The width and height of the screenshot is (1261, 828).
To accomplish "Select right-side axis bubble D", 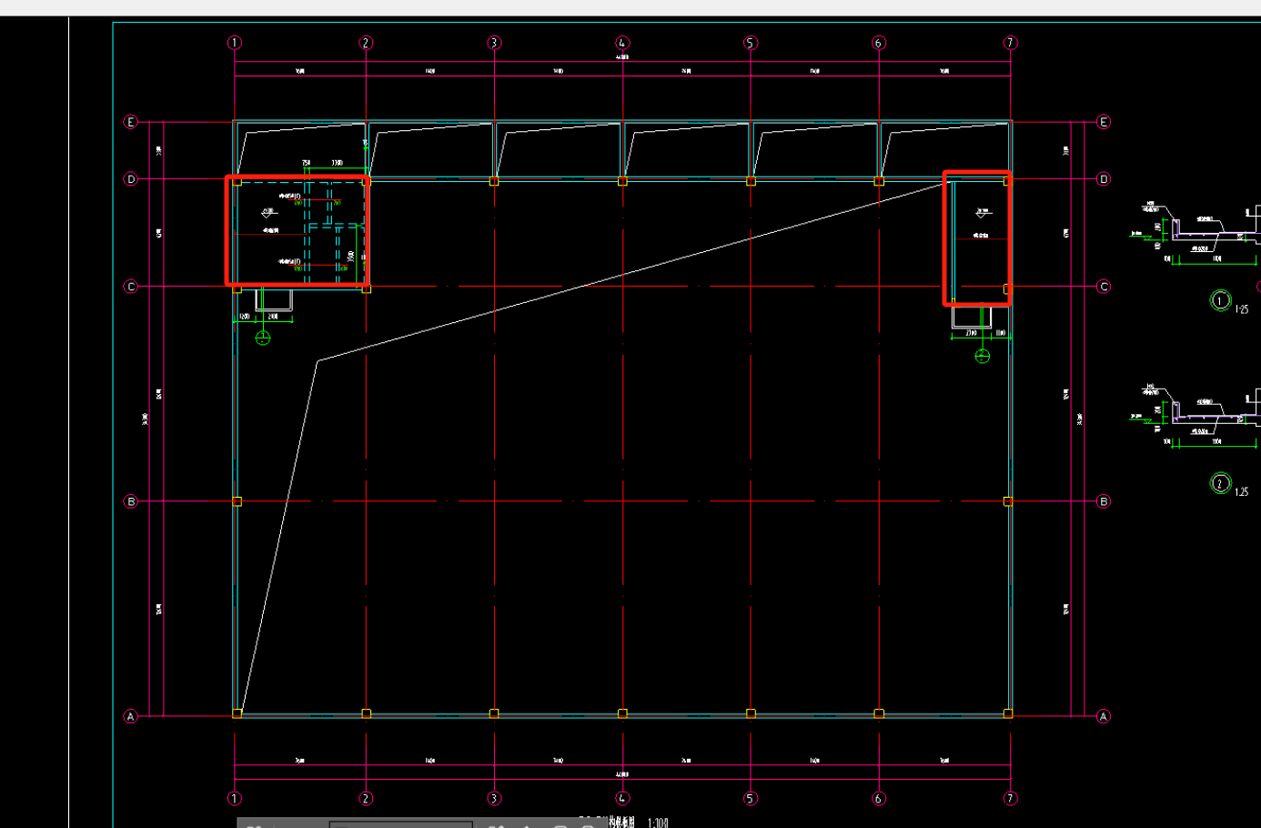I will [x=1104, y=179].
